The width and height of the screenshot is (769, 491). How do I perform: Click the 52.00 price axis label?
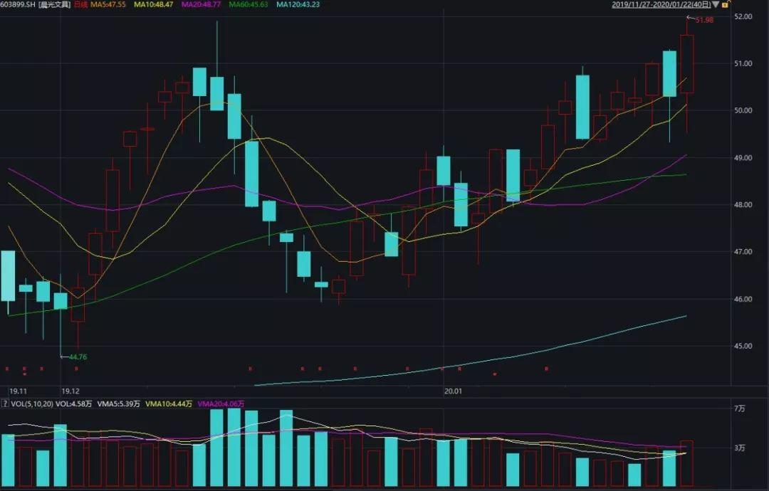tap(743, 16)
